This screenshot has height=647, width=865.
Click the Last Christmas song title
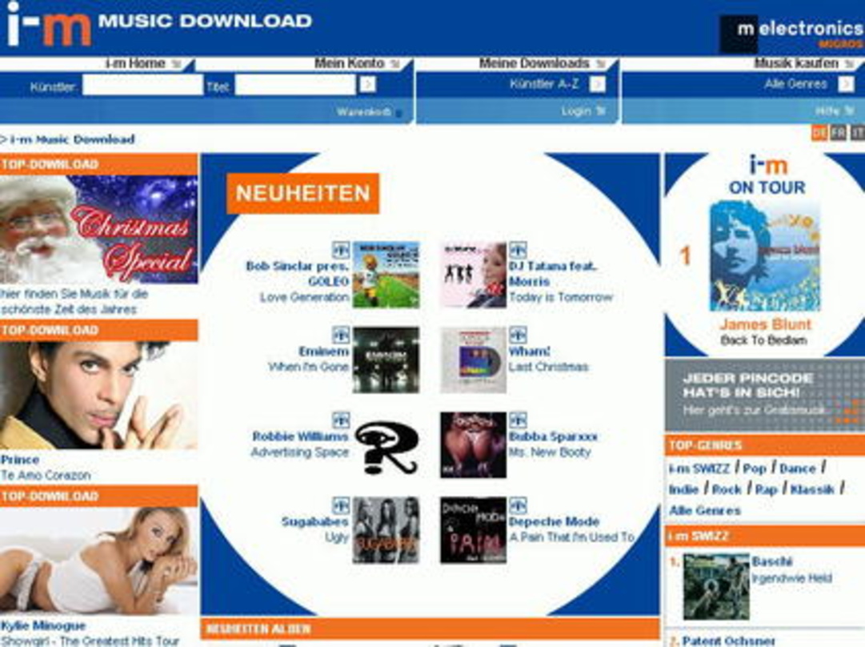click(x=548, y=367)
